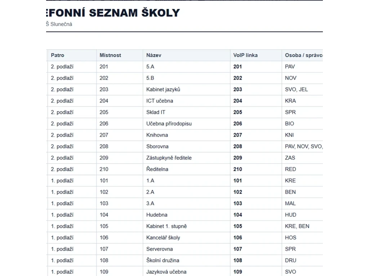Select the Kabinet jazyků row name
Image resolution: width=369 pixels, height=276 pixels.
coord(163,89)
